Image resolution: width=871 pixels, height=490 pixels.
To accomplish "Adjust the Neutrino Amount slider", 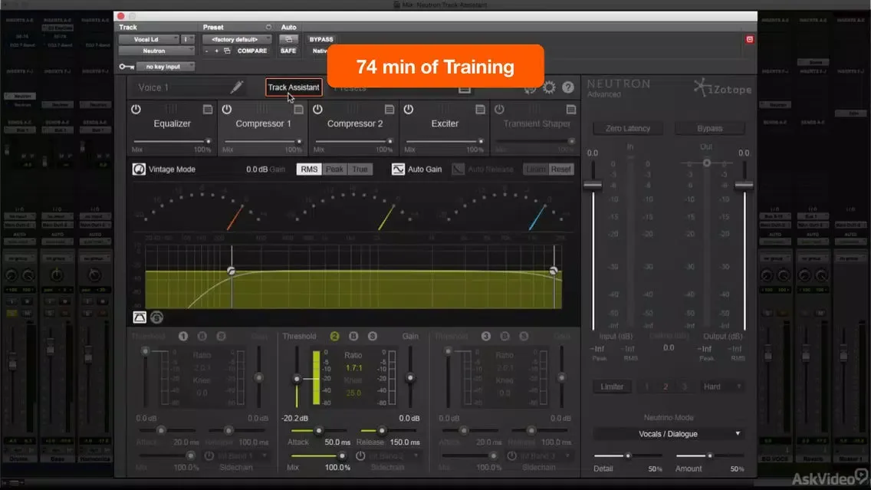I will click(709, 455).
